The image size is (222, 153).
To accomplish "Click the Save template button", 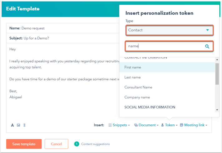I will pos(24,144).
